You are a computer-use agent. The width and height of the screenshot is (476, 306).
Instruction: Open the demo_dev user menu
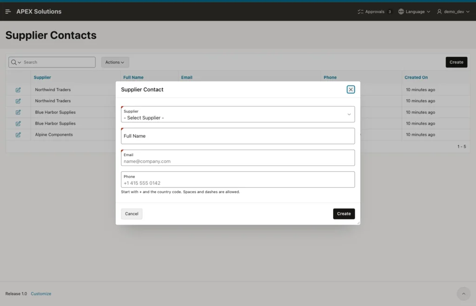[x=453, y=12]
